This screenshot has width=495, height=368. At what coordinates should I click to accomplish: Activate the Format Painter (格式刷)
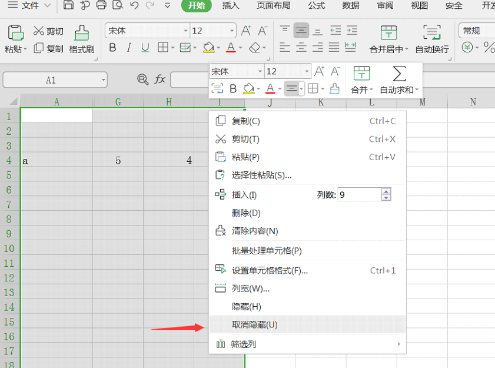(81, 39)
